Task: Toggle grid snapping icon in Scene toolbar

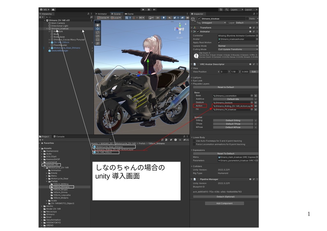Action: point(134,18)
